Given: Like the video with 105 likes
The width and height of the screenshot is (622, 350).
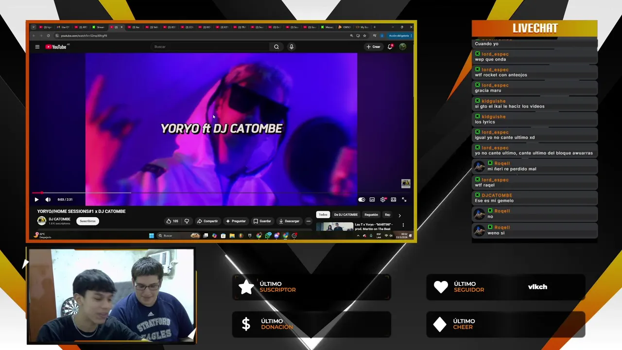Looking at the screenshot, I should coord(172,221).
